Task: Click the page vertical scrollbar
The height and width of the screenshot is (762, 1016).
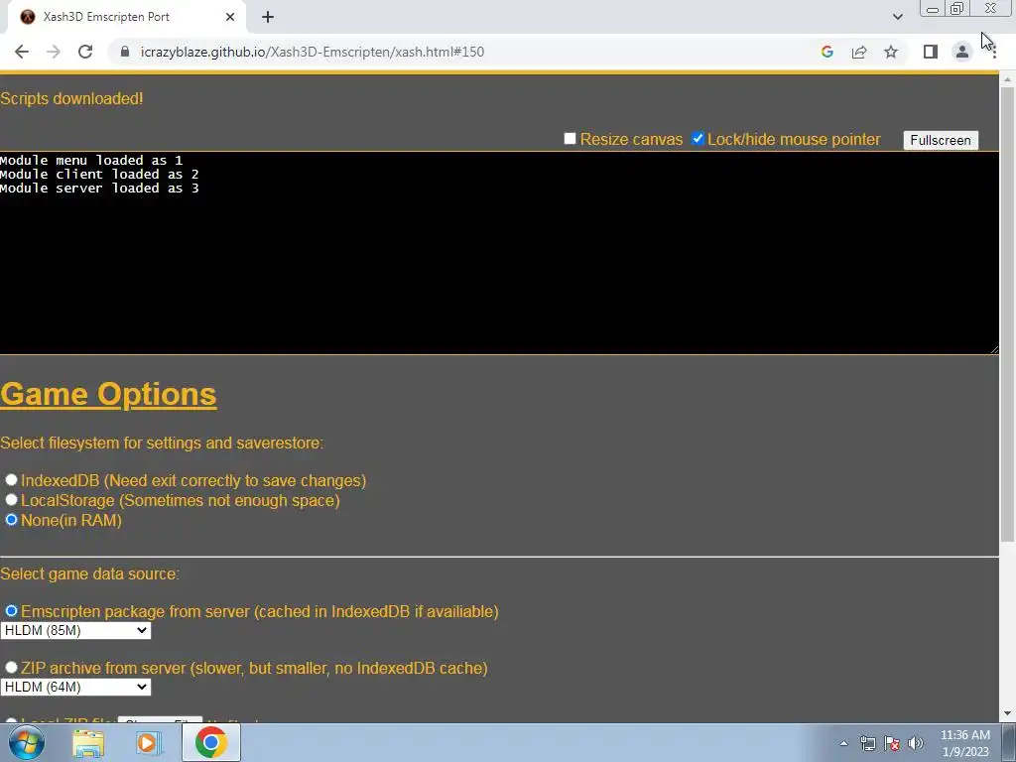Action: pos(1008,315)
